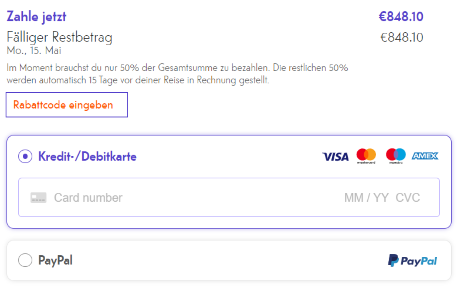Viewport: 458px width, 305px height.
Task: Click the MM / YY expiry field
Action: [x=366, y=198]
